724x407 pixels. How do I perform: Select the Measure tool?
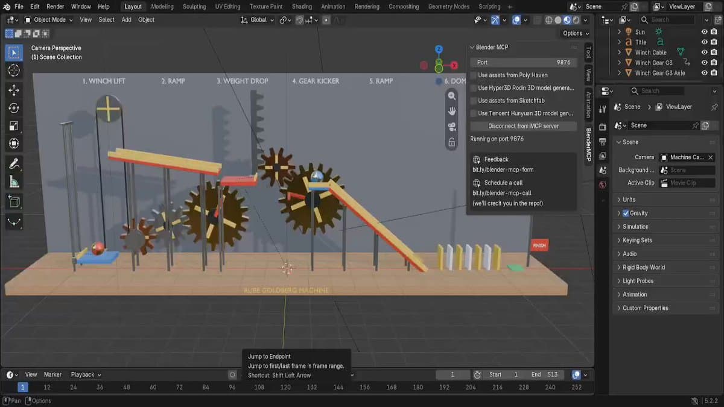pos(14,181)
